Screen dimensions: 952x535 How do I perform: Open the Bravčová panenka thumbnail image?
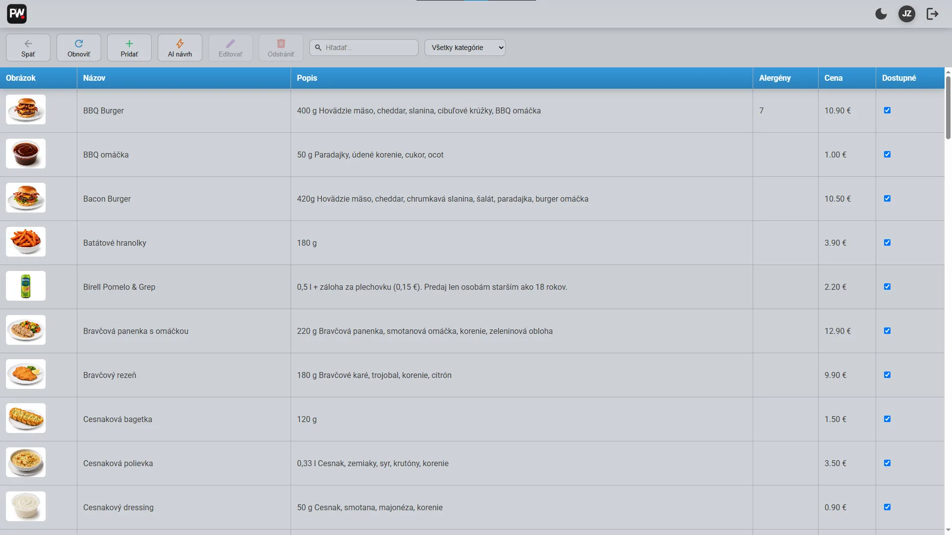tap(26, 330)
